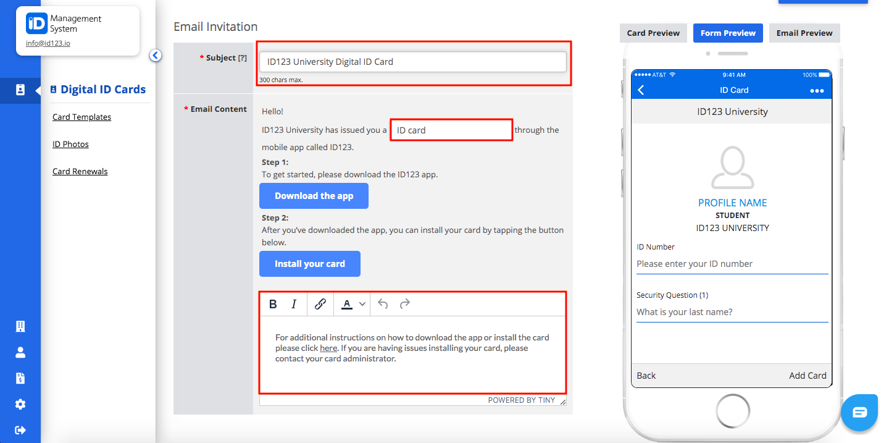Open Card Templates in the sidebar
This screenshot has width=889, height=443.
(x=82, y=117)
